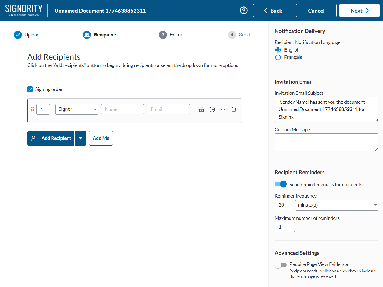Image resolution: width=383 pixels, height=287 pixels.
Task: Uncheck the Signing order checkbox
Action: pos(30,89)
